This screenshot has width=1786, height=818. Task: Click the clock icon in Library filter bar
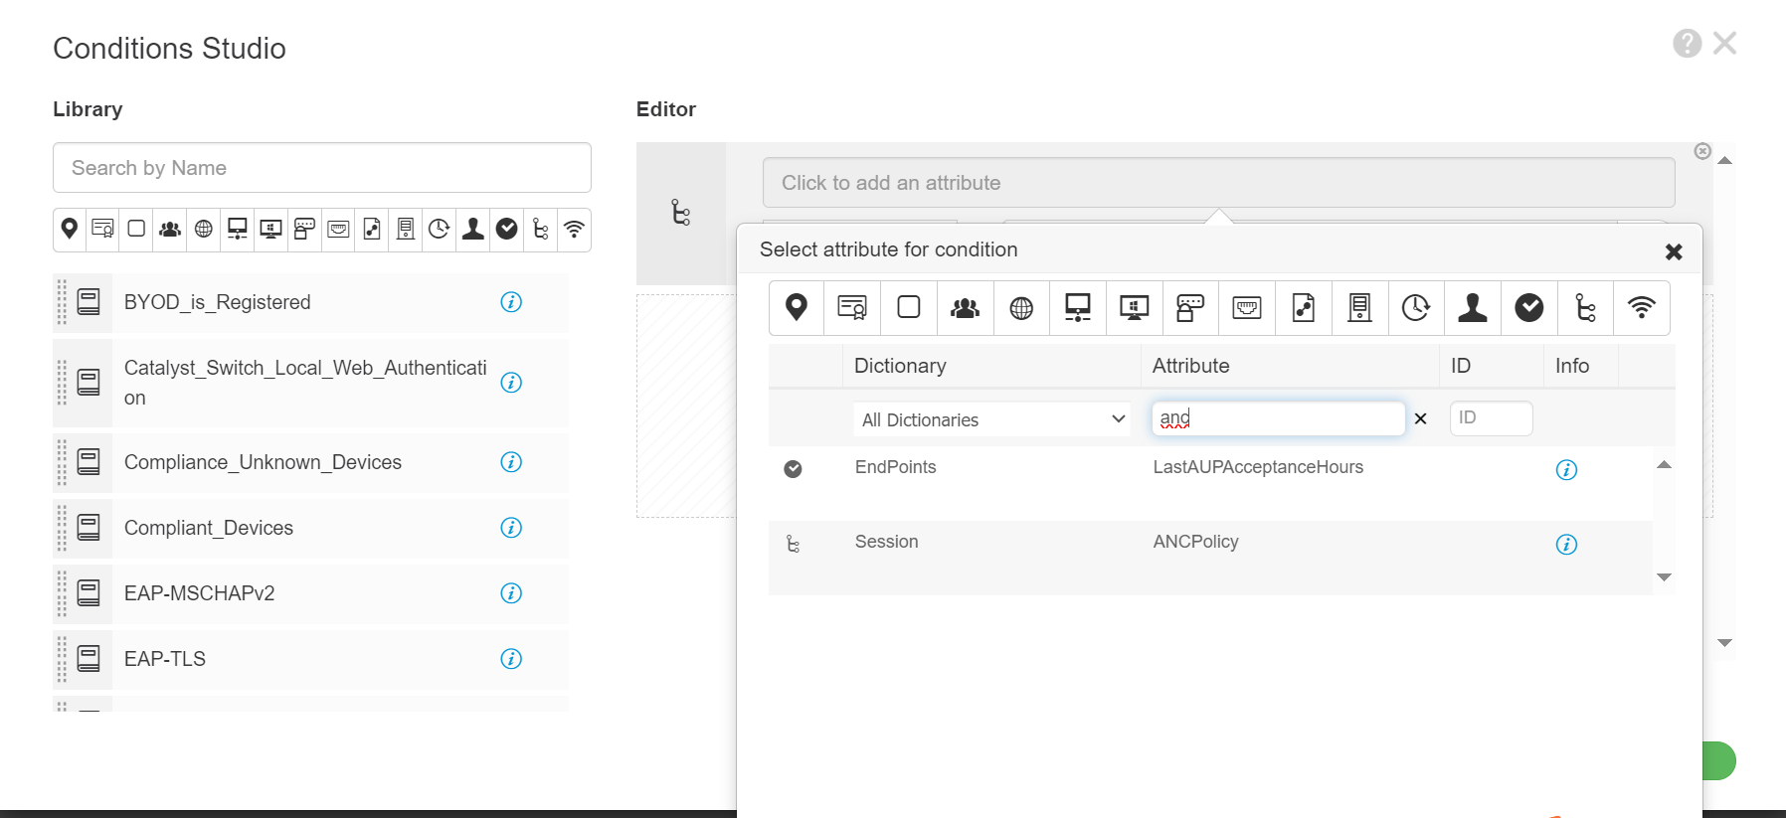tap(440, 230)
